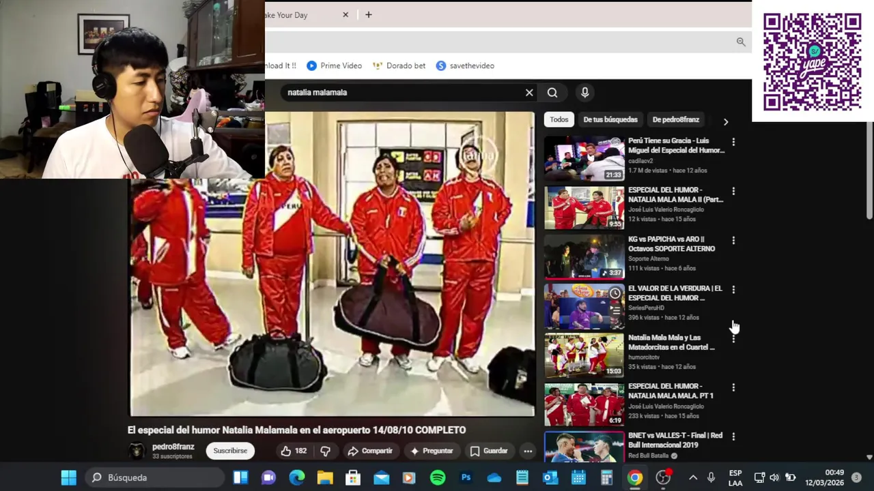This screenshot has width=874, height=491.
Task: Open options for 'NATALIA MALA MALA II' video
Action: click(733, 191)
